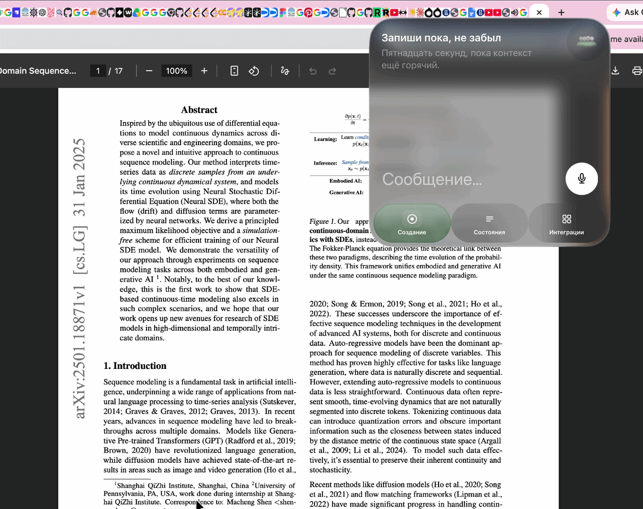The height and width of the screenshot is (509, 643).
Task: Open the Radford et al., 2019 citation
Action: 261,441
